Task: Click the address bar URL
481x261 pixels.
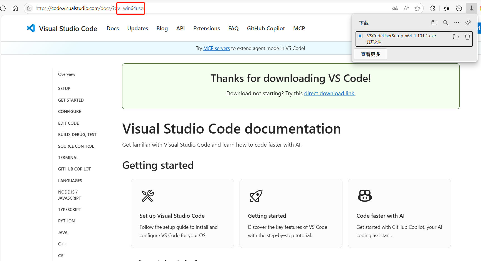Action: (90, 8)
